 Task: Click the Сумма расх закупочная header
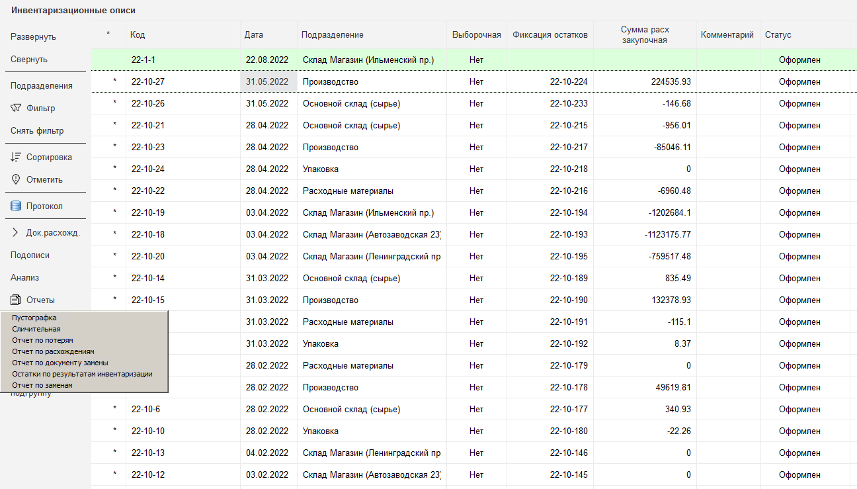click(x=645, y=35)
